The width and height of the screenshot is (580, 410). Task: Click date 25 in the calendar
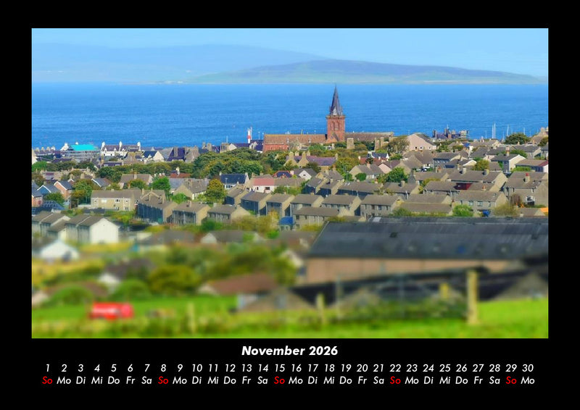click(x=445, y=368)
